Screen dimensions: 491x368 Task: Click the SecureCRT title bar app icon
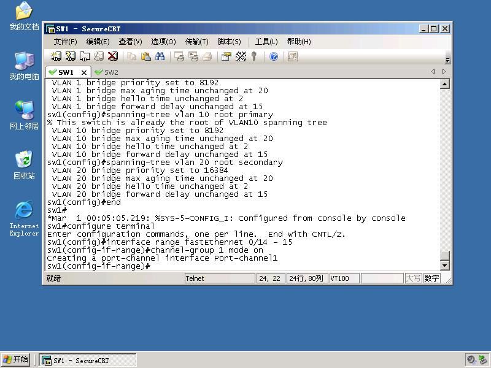[50, 29]
